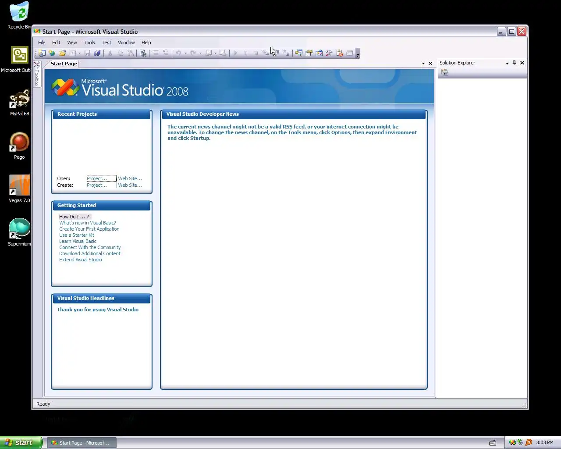The height and width of the screenshot is (449, 561).
Task: Open the active files dropdown beside Start Page
Action: pyautogui.click(x=423, y=64)
